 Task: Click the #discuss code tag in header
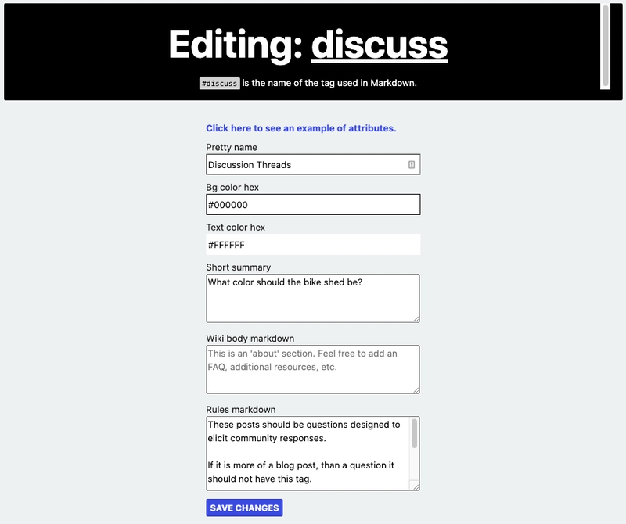tap(220, 83)
